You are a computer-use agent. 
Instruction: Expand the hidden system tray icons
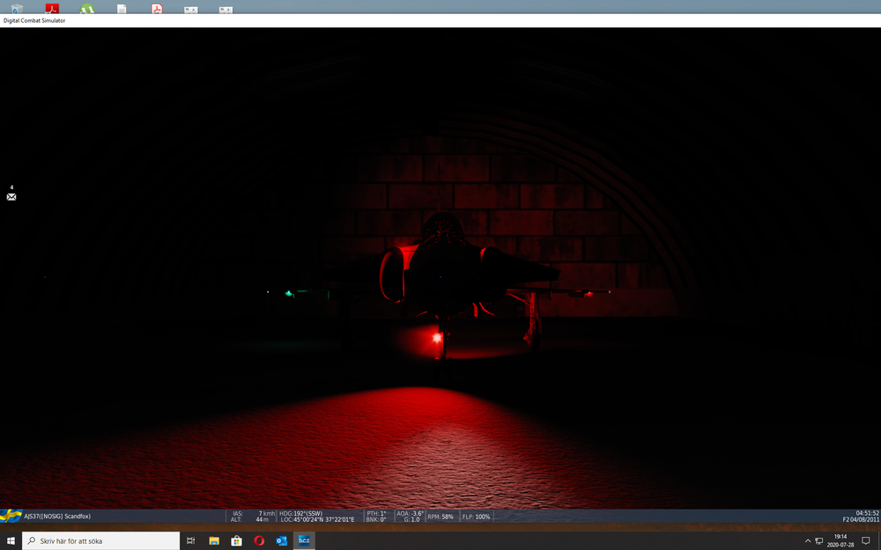coord(807,540)
